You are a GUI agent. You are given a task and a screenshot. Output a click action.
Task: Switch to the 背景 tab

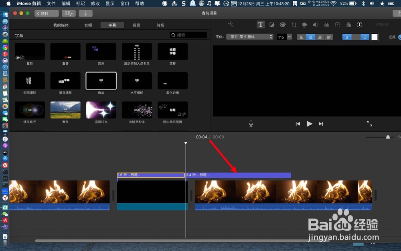[x=136, y=25]
